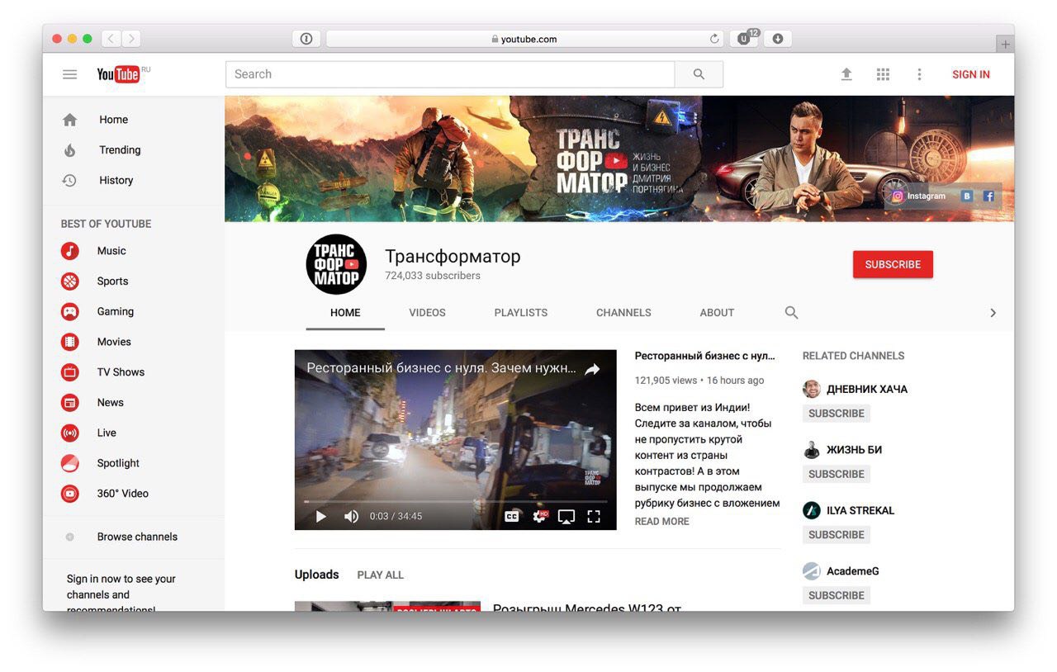This screenshot has height=672, width=1057.
Task: Switch to the VIDEOS tab
Action: click(x=427, y=313)
